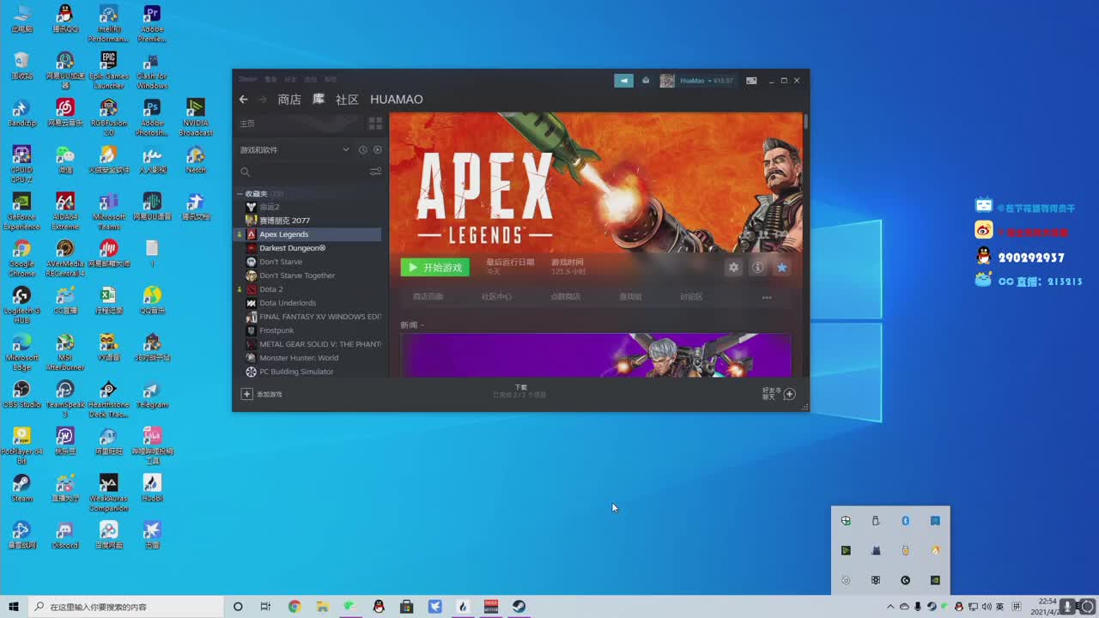Go back with Steam's back arrow
This screenshot has height=618, width=1099.
(x=243, y=100)
